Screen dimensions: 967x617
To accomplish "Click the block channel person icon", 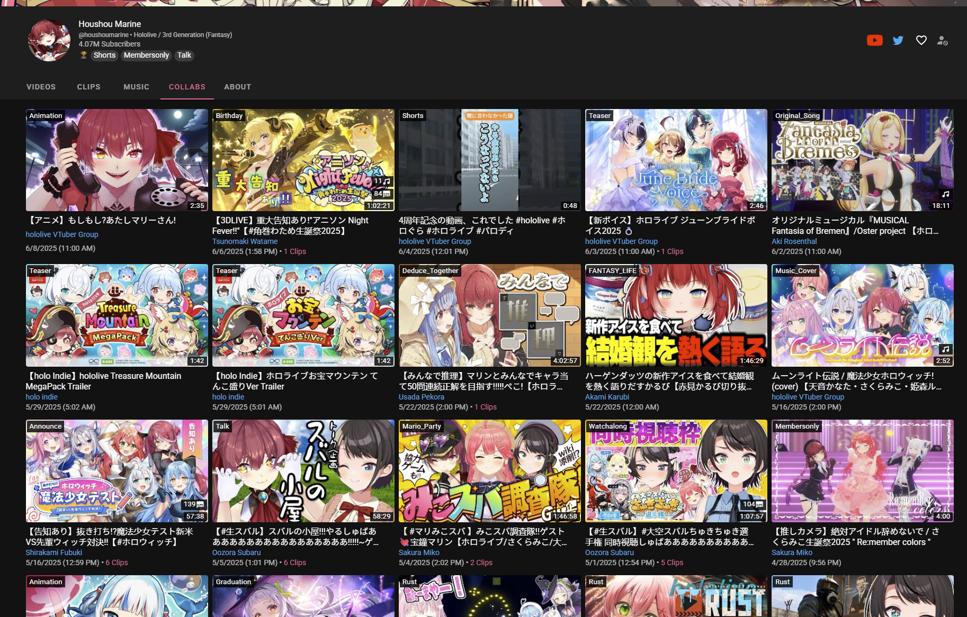I will pyautogui.click(x=943, y=40).
